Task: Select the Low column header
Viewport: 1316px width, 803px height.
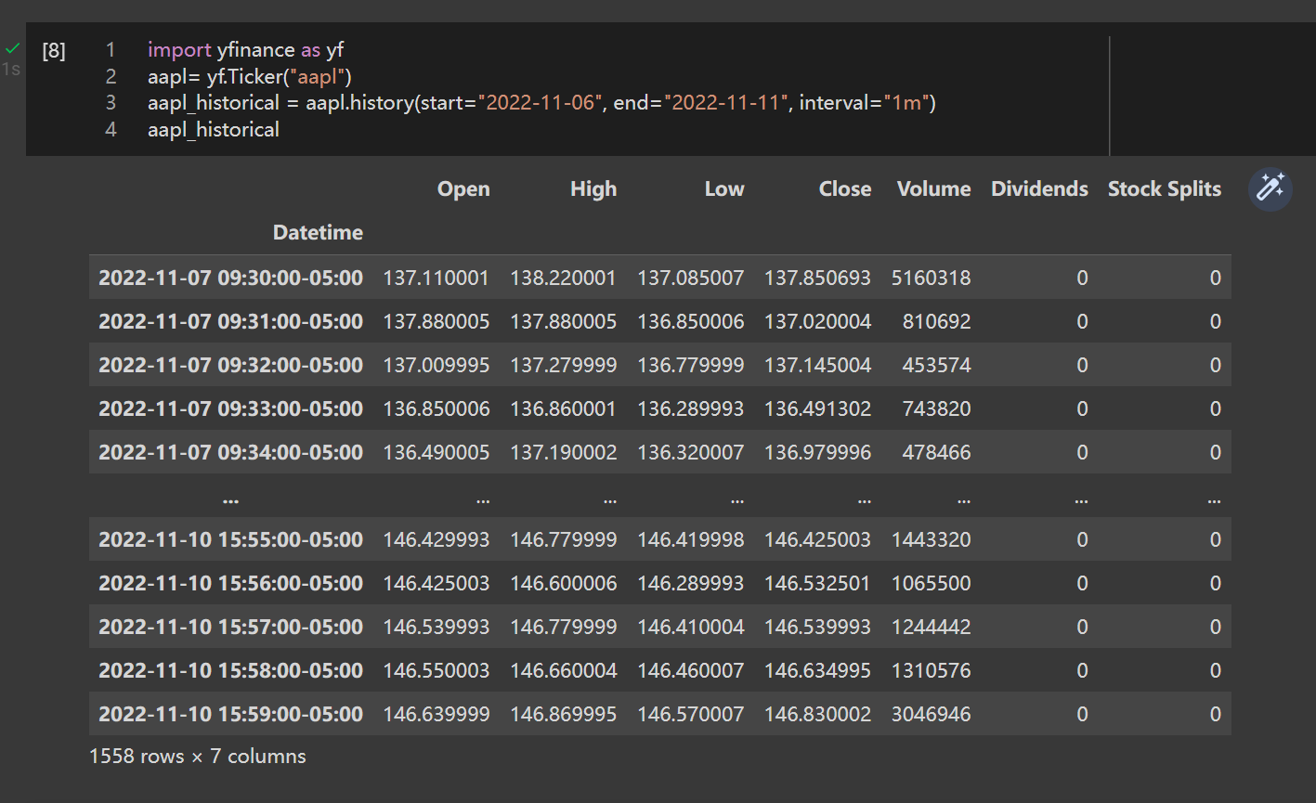Action: [723, 189]
